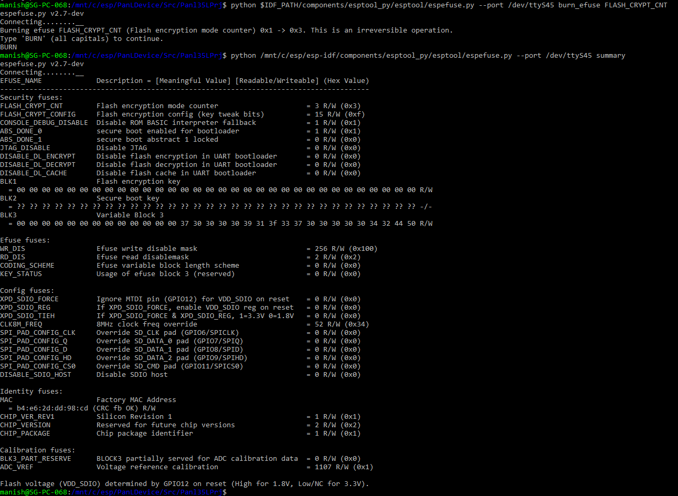This screenshot has width=678, height=496.
Task: Click the JTAG_DISABLE fuse entry
Action: tap(25, 147)
